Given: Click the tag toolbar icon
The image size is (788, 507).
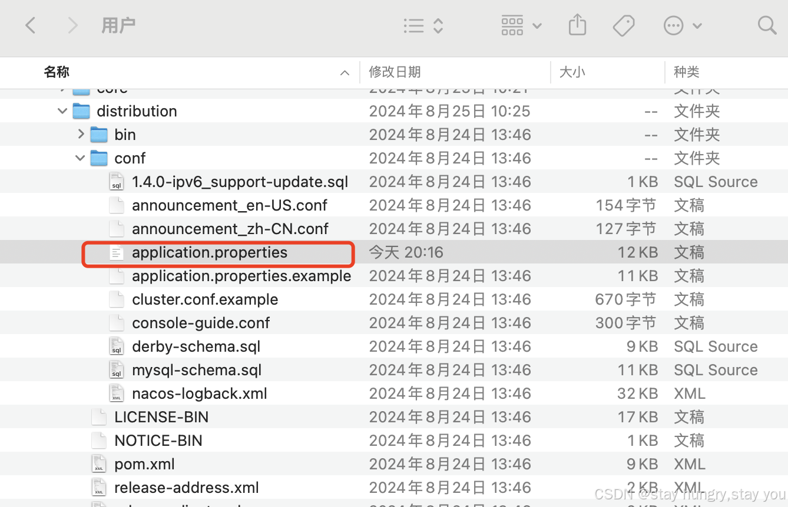Looking at the screenshot, I should [x=624, y=25].
